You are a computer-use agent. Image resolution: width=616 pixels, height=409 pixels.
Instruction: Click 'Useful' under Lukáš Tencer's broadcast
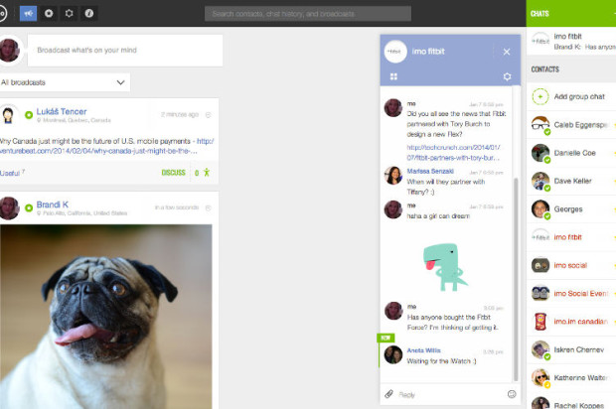coord(10,173)
